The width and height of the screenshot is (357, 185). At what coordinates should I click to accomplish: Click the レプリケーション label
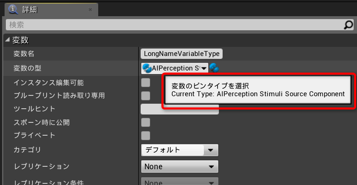pyautogui.click(x=42, y=166)
